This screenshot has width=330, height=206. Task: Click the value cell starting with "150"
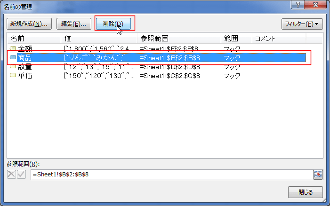[99, 76]
